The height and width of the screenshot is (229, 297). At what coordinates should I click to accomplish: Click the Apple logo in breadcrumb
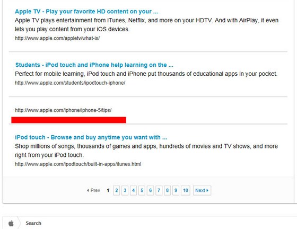tap(11, 223)
